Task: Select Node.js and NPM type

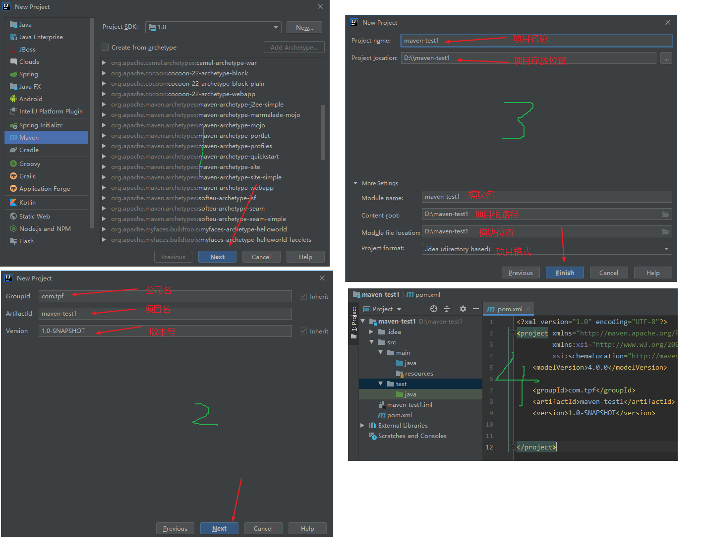Action: coord(46,228)
